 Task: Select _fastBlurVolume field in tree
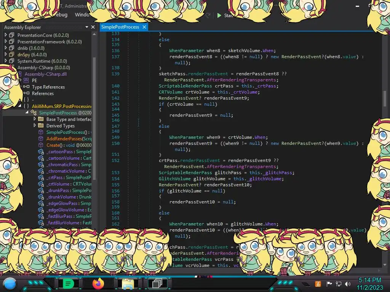click(69, 222)
